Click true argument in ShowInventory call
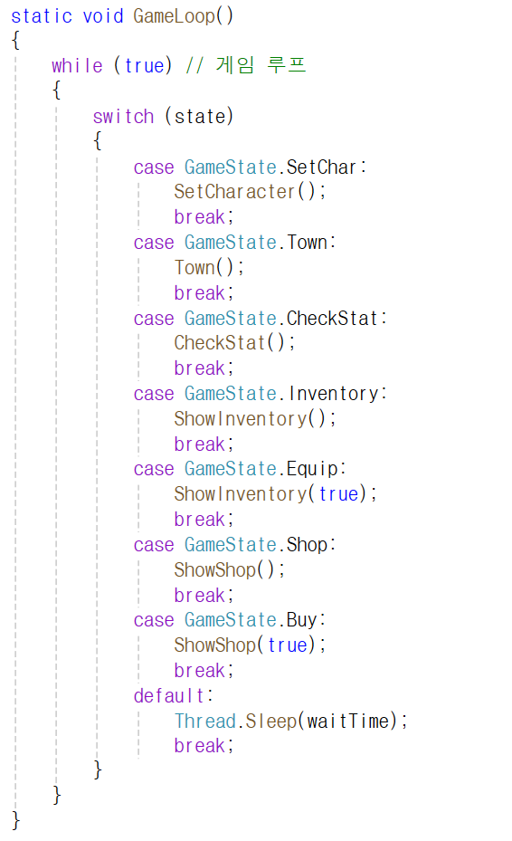 pos(337,494)
